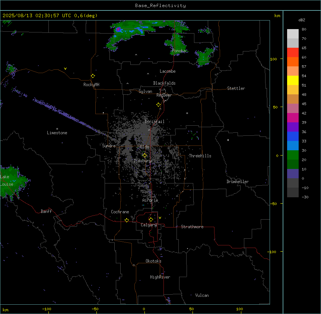321x314 pixels.
Task: Click the Stettler town label
Action: click(x=236, y=88)
